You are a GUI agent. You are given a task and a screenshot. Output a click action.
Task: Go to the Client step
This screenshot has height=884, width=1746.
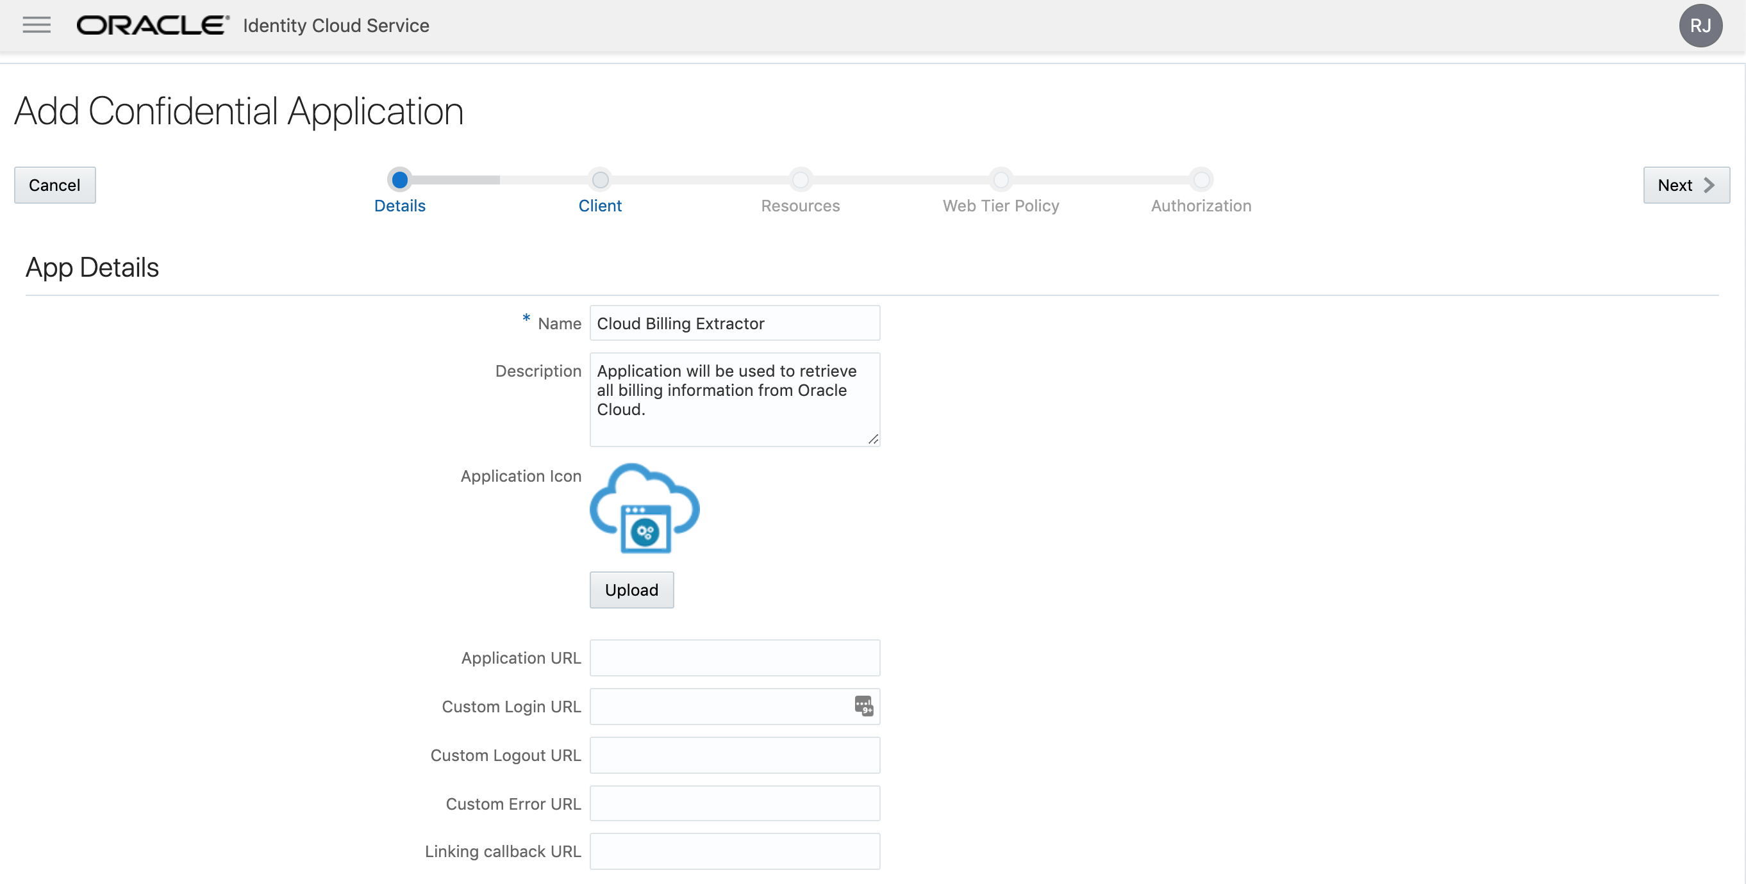tap(600, 206)
